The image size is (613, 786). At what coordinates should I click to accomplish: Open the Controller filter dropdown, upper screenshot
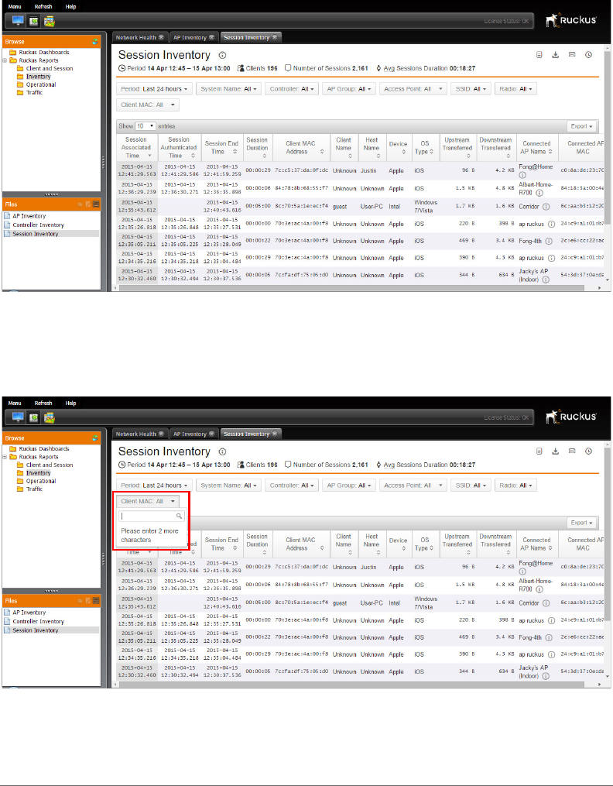(x=292, y=89)
